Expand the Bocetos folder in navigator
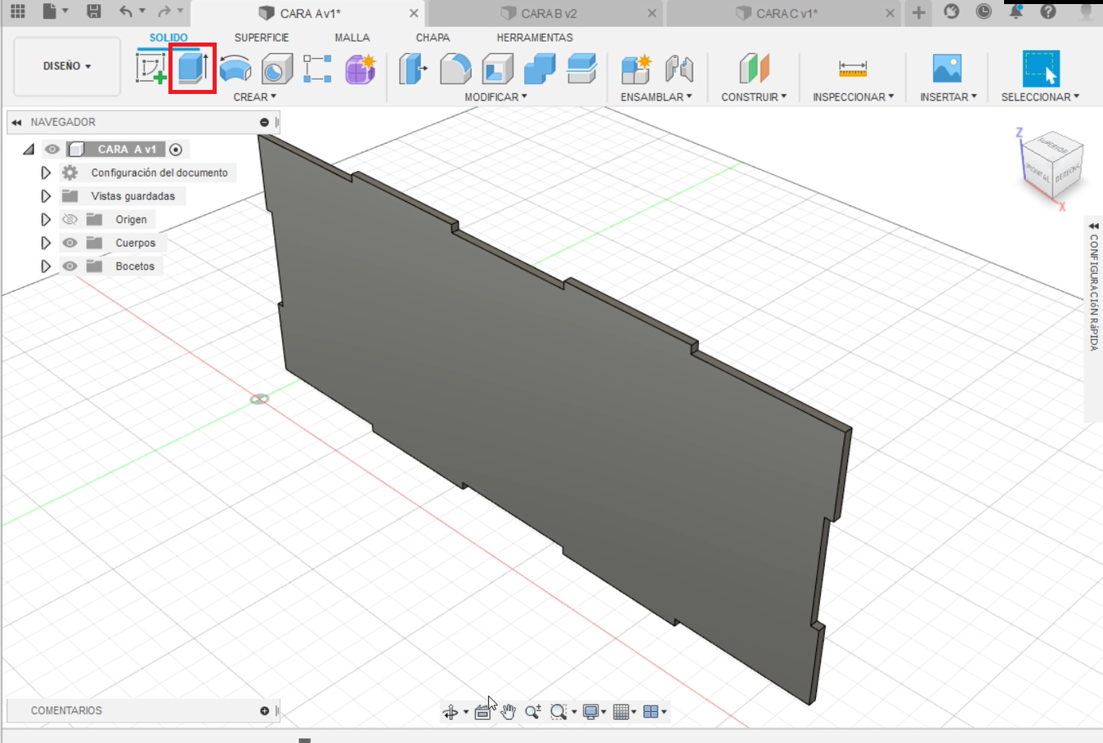This screenshot has width=1103, height=743. (47, 265)
